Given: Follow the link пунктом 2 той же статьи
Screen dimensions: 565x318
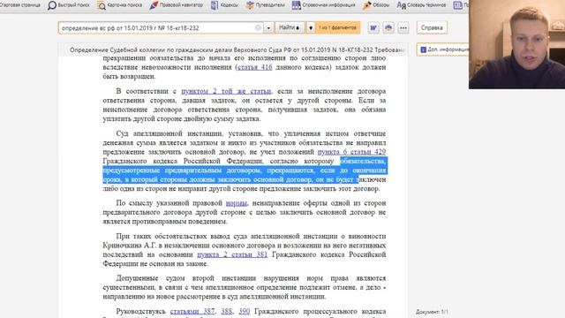Looking at the screenshot, I should (226, 91).
